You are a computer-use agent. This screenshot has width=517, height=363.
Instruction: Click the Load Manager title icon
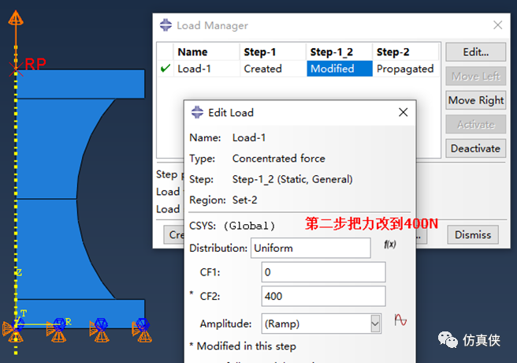click(x=166, y=25)
